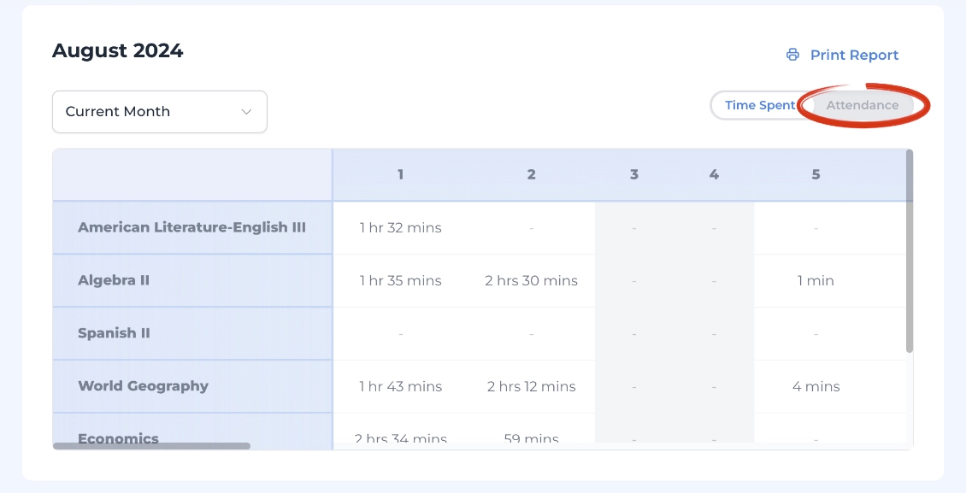Image resolution: width=966 pixels, height=493 pixels.
Task: Switch to the Attendance view
Action: tap(862, 105)
